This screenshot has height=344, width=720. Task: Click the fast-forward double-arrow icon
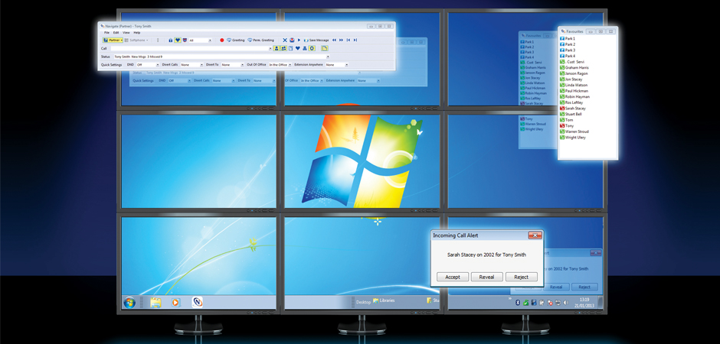click(x=341, y=40)
